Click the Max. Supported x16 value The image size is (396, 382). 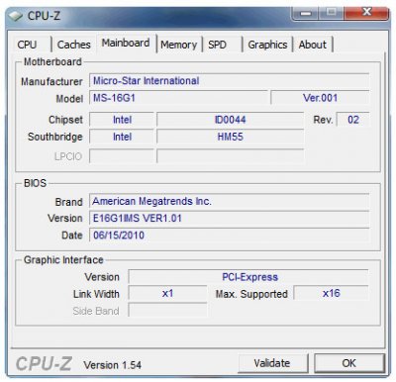click(x=331, y=293)
